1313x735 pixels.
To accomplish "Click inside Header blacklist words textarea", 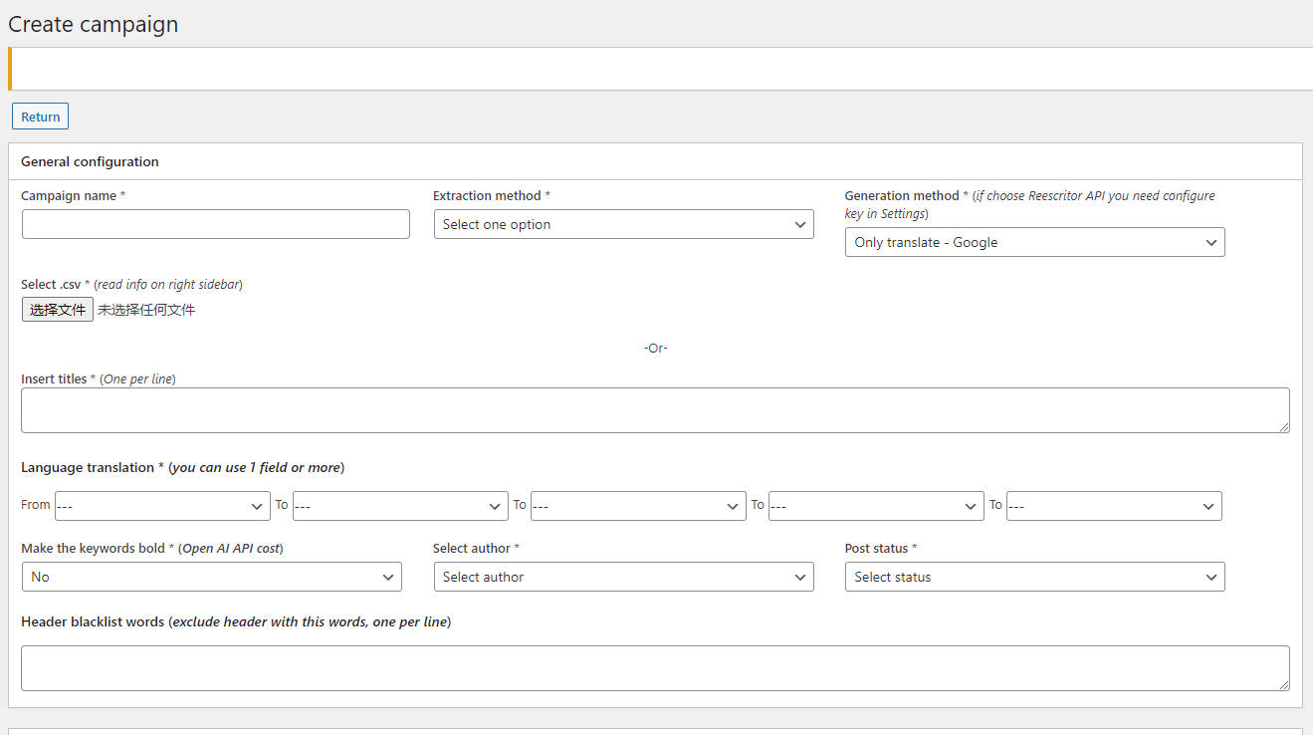I will pyautogui.click(x=655, y=668).
